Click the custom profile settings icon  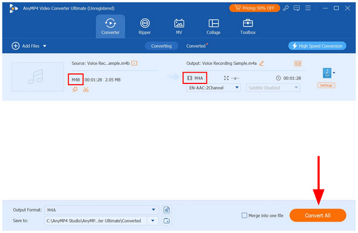[x=166, y=210]
